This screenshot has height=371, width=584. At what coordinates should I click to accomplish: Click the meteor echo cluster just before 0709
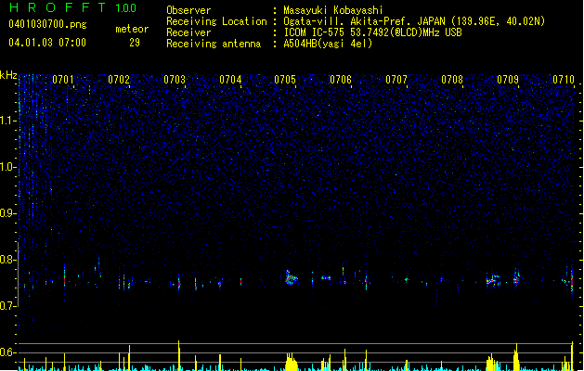[493, 279]
